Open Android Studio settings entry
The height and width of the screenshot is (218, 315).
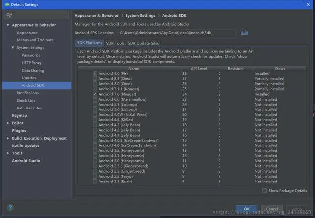[x=26, y=161]
